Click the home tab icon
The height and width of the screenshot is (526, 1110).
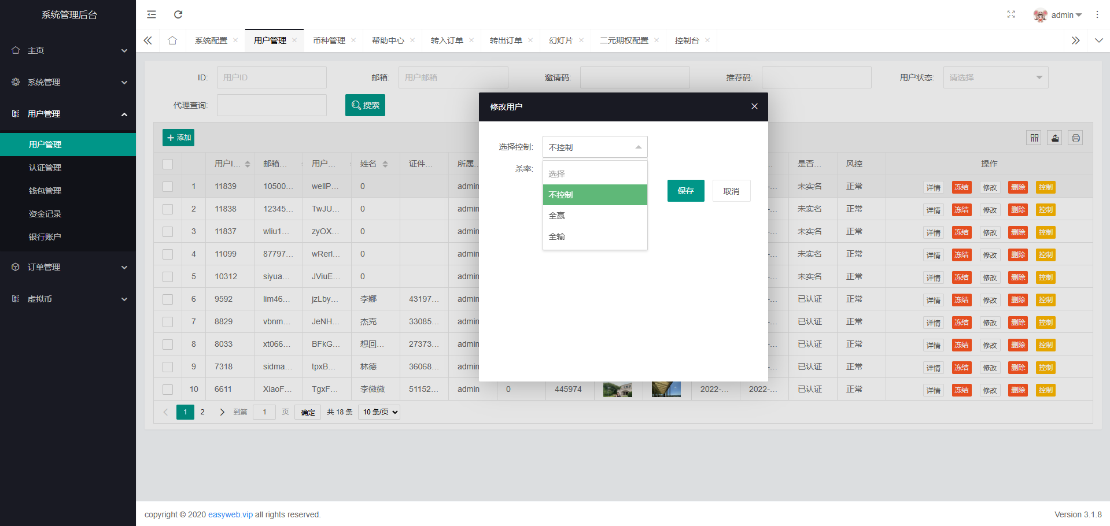(172, 40)
